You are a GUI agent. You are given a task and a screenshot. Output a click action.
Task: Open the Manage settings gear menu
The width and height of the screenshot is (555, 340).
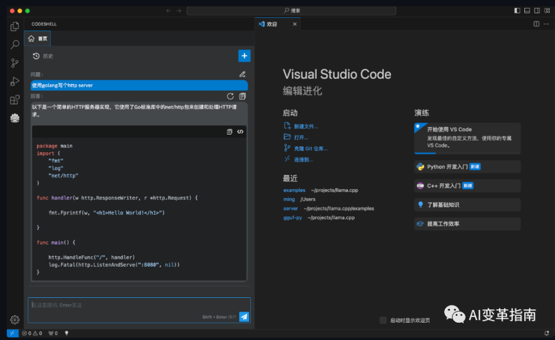click(x=15, y=320)
